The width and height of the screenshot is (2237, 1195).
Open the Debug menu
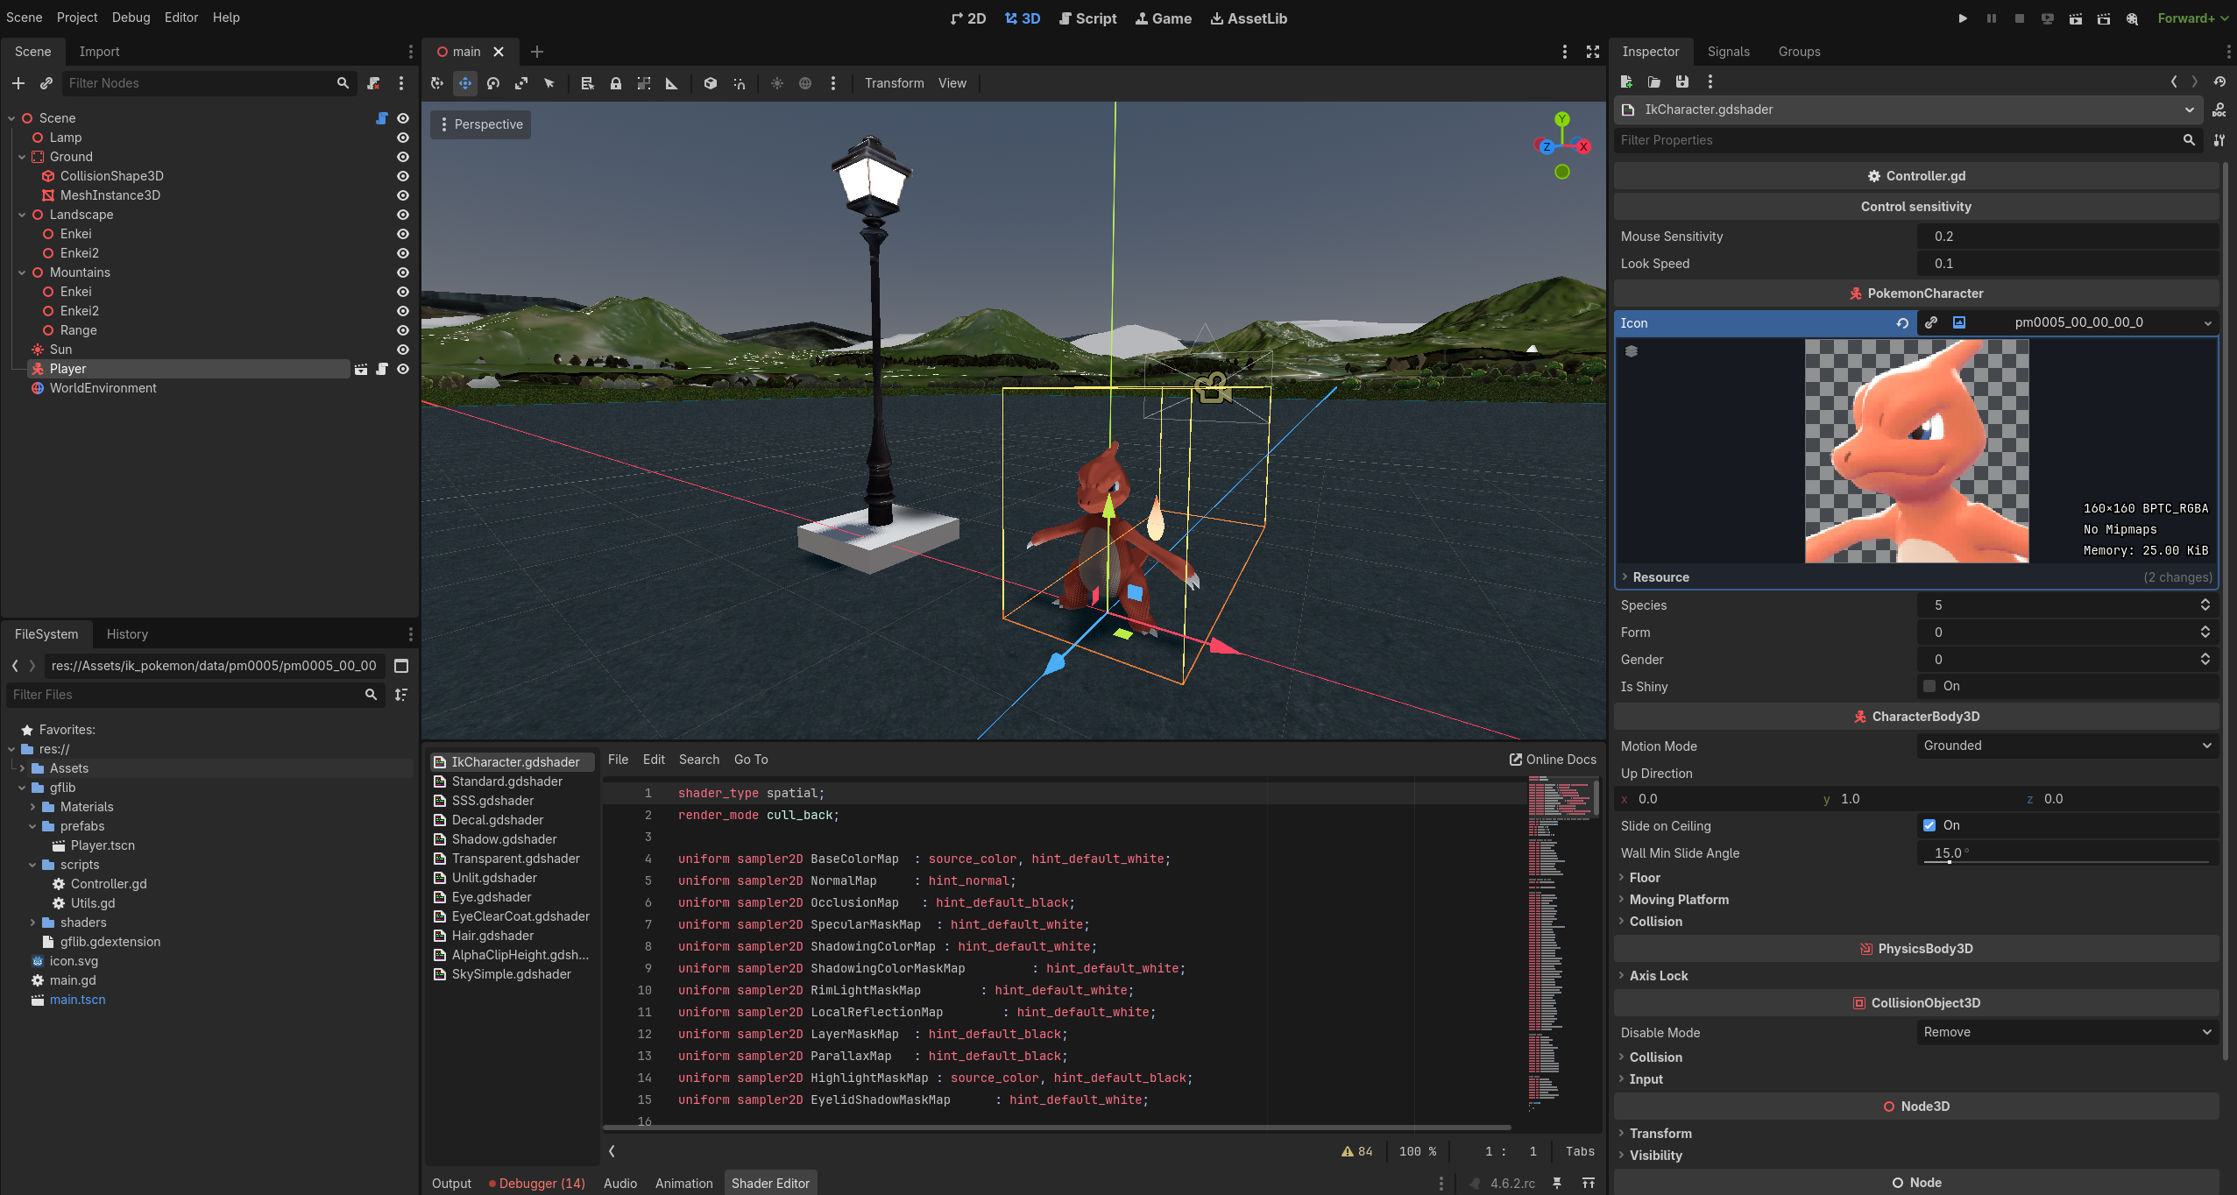tap(131, 18)
